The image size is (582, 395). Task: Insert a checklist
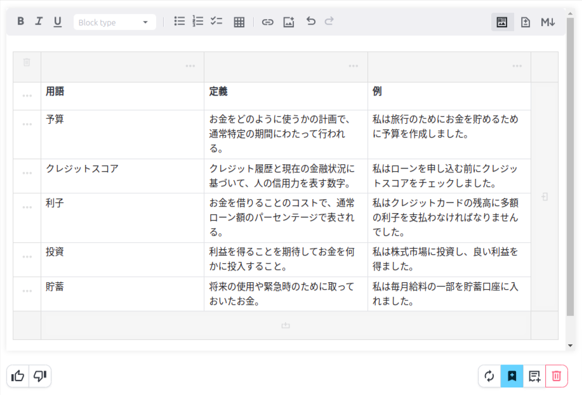pos(216,22)
